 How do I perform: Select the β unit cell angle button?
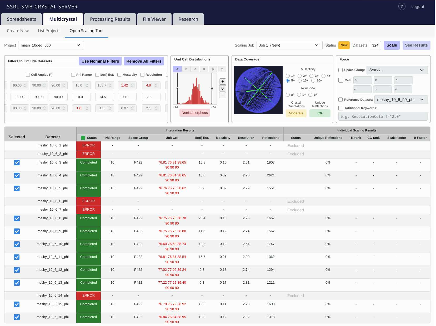pyautogui.click(x=213, y=69)
